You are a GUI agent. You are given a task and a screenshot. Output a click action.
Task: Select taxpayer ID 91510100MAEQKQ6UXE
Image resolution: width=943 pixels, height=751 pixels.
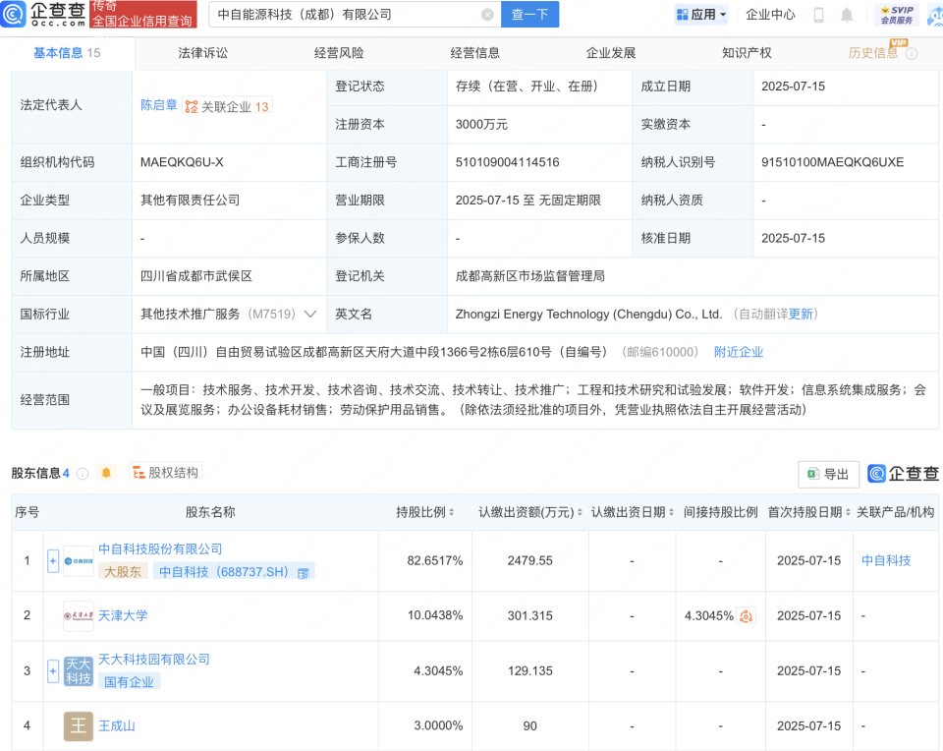832,162
